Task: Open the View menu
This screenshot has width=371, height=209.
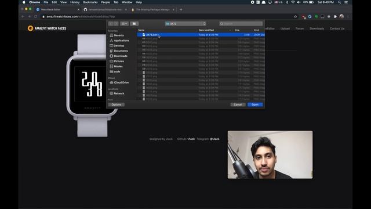Action: click(63, 2)
